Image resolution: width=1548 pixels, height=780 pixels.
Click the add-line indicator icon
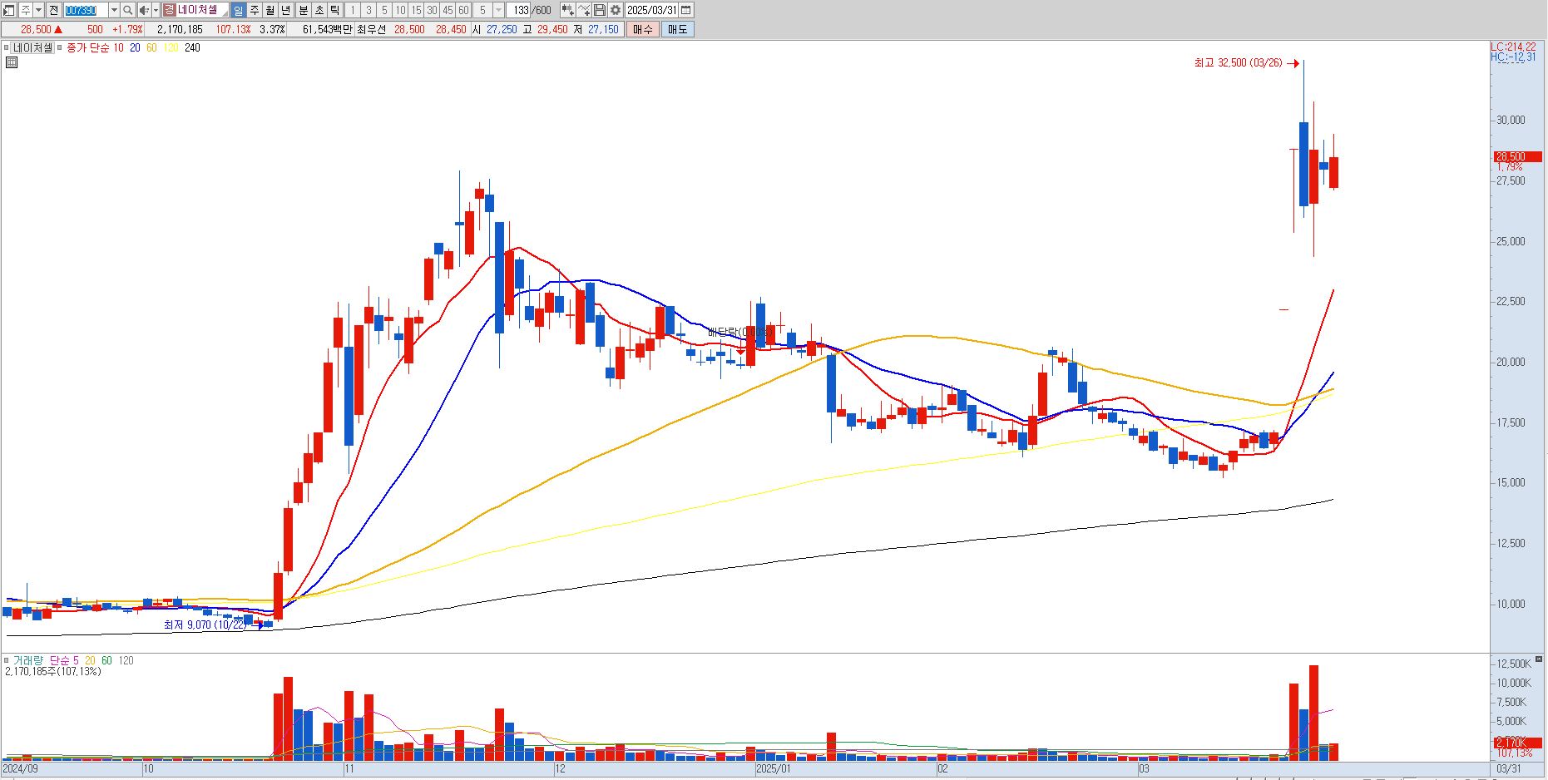(583, 10)
